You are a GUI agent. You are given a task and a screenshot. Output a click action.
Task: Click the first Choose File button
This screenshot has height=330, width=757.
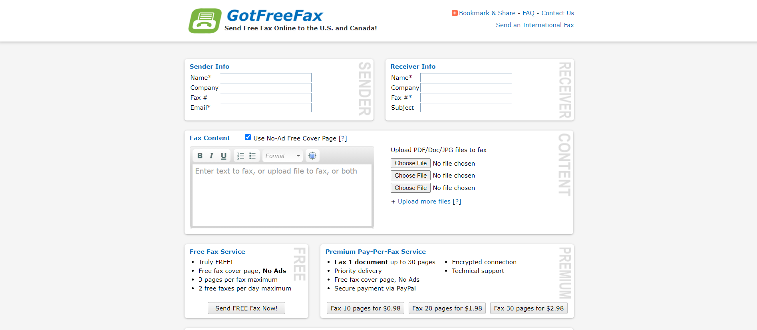click(x=411, y=163)
